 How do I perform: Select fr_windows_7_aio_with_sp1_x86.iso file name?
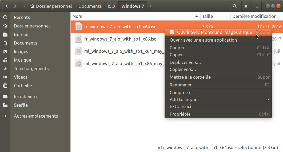click(120, 39)
